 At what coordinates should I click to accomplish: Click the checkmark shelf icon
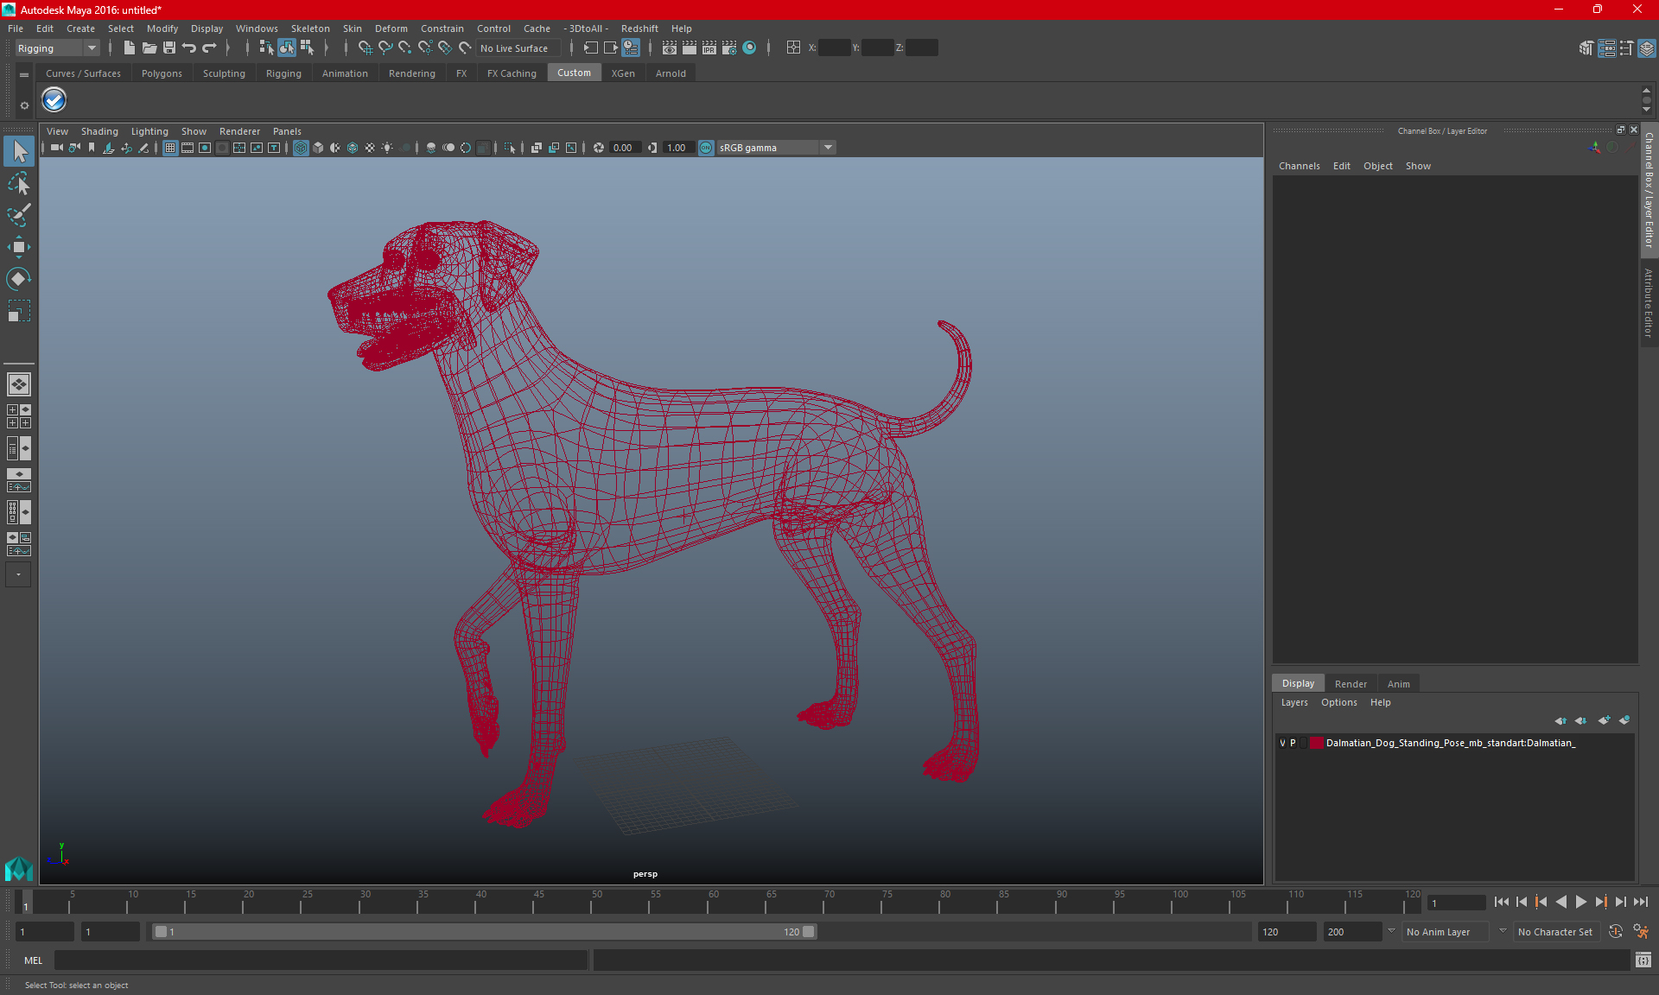click(54, 100)
